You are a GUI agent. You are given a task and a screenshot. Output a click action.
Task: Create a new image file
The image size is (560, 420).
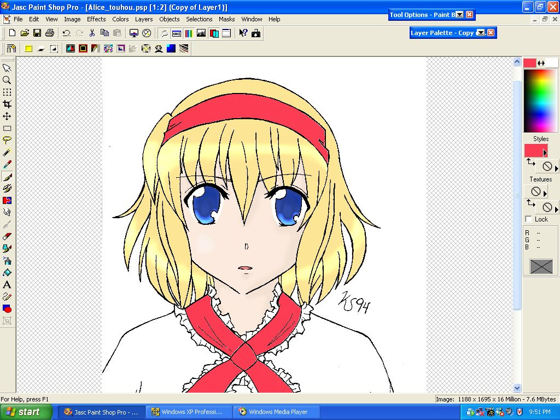pos(12,33)
